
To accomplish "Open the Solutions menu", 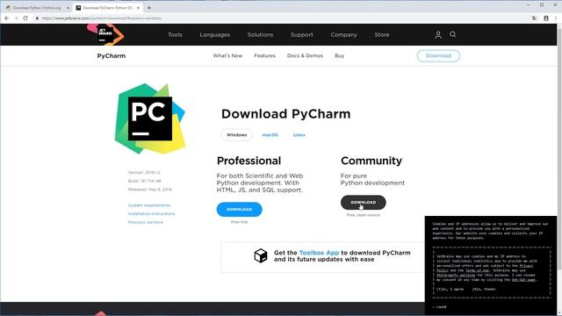I will pyautogui.click(x=260, y=35).
